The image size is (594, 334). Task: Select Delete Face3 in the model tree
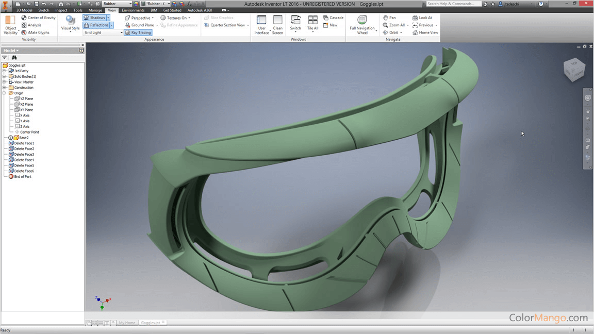(24, 154)
